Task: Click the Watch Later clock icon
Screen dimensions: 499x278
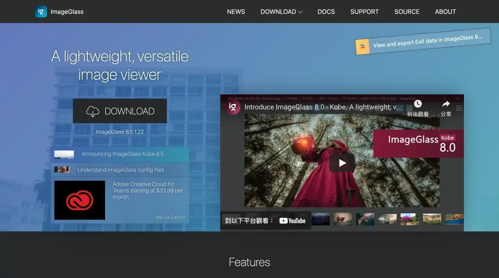Action: click(x=418, y=104)
